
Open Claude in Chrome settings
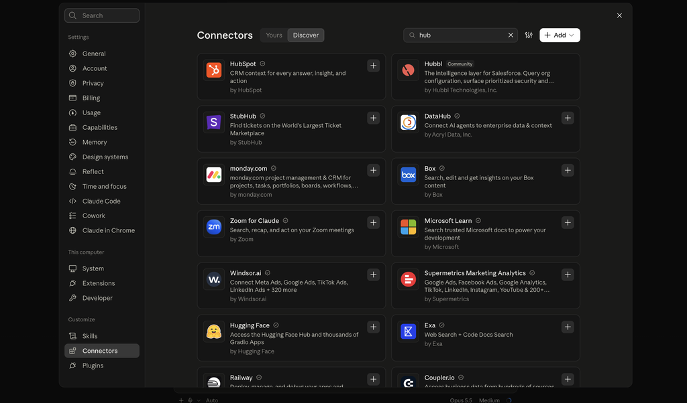102,230
